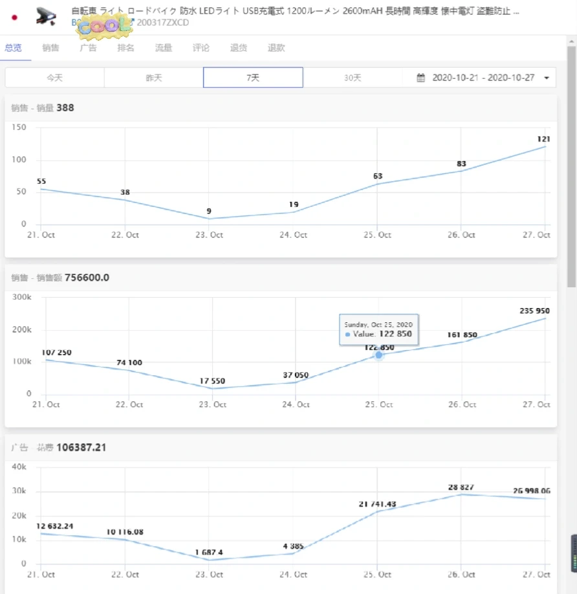Viewport: 577px width, 594px height.
Task: Select the 7天 date range button
Action: (x=253, y=78)
